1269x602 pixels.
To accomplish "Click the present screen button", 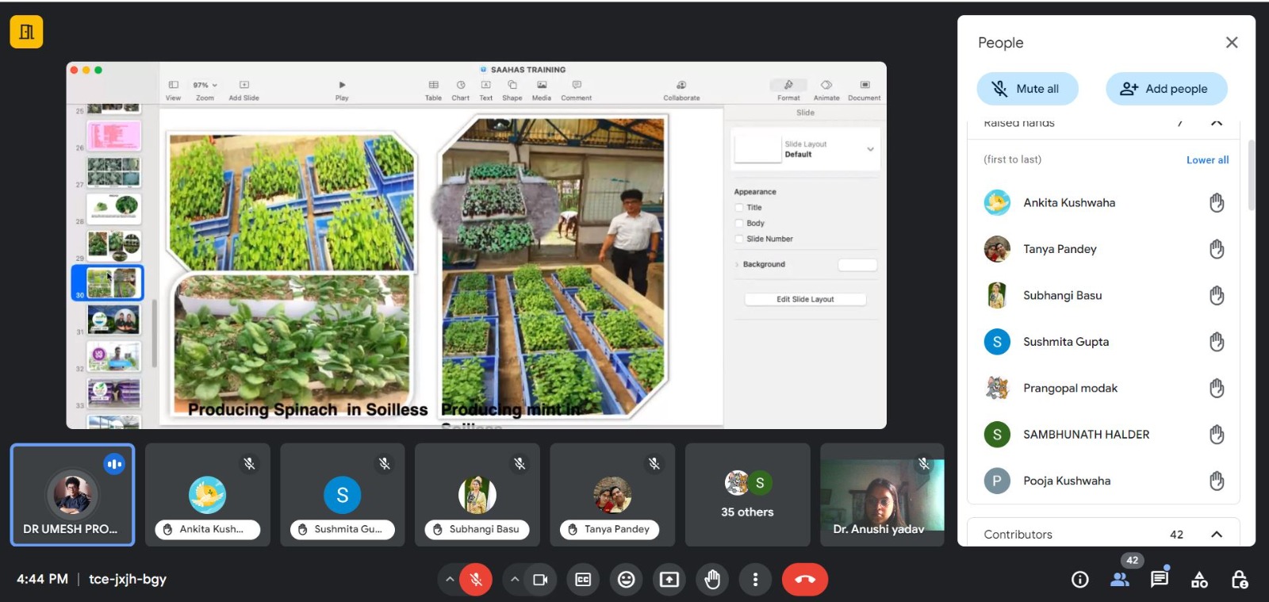I will [669, 580].
